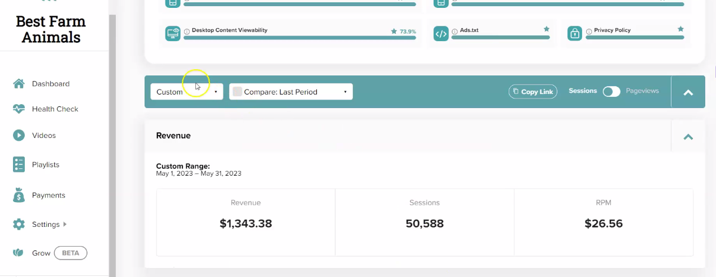Click the Privacy Policy lock icon
Viewport: 716px width, 277px height.
(575, 34)
